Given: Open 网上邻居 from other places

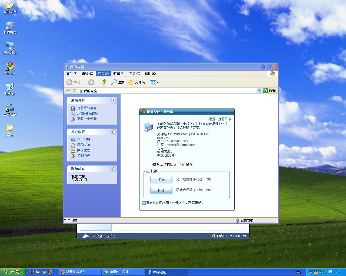Looking at the screenshot, I should click(x=84, y=140).
